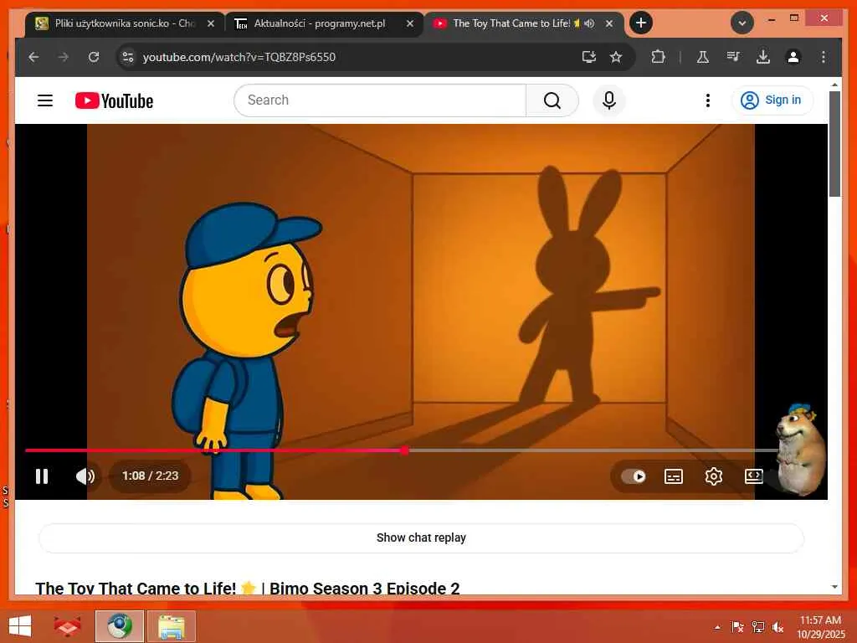Mute the video using the speaker icon
This screenshot has height=643, width=857.
pos(85,476)
